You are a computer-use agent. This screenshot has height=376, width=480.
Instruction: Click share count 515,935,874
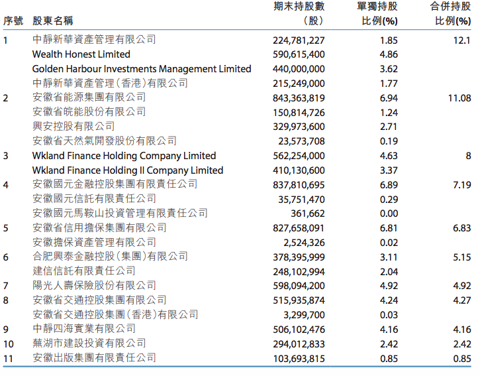[x=299, y=300]
